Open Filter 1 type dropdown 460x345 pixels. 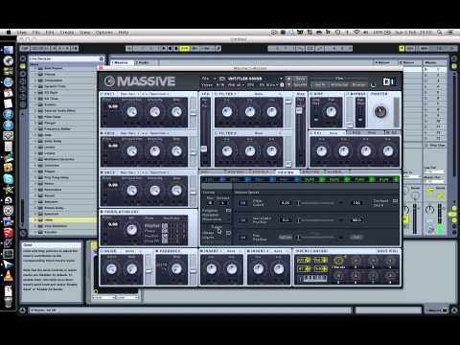[261, 94]
